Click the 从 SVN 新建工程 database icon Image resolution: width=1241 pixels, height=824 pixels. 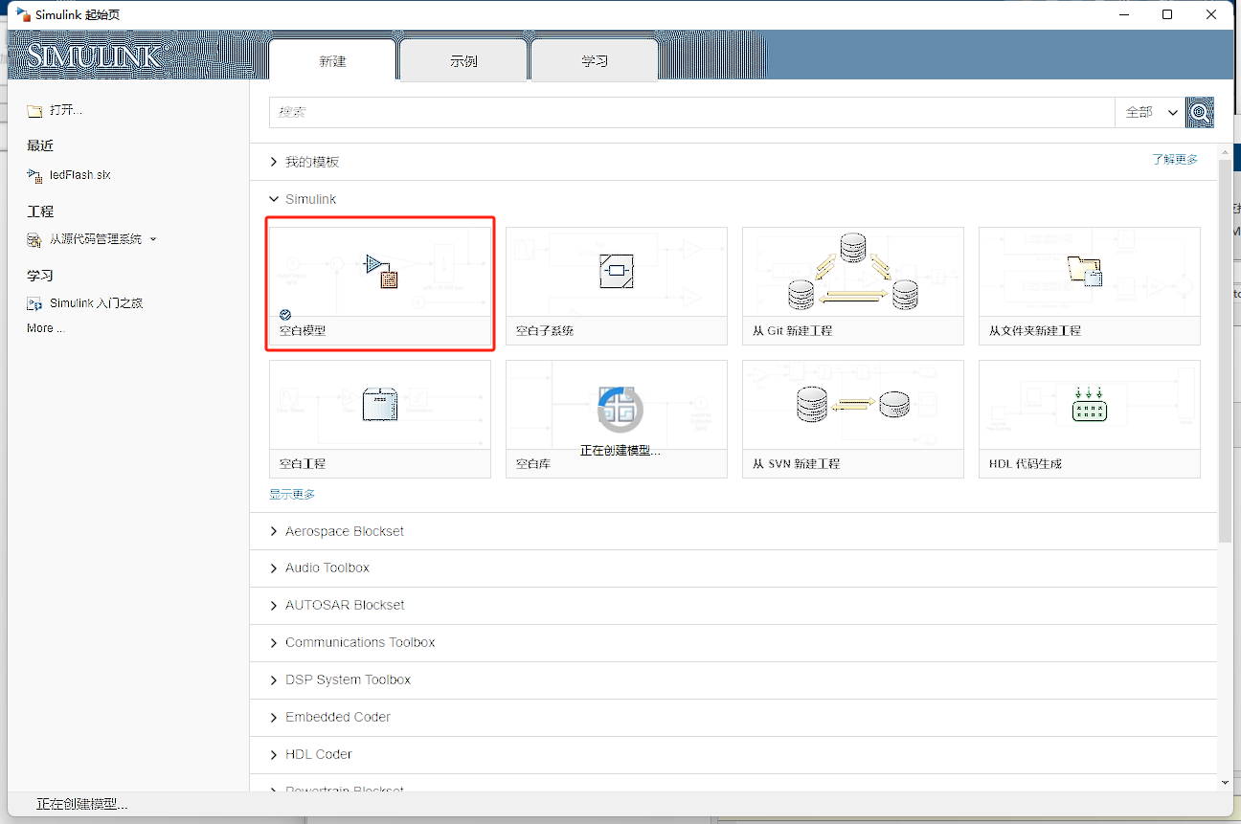pyautogui.click(x=852, y=404)
